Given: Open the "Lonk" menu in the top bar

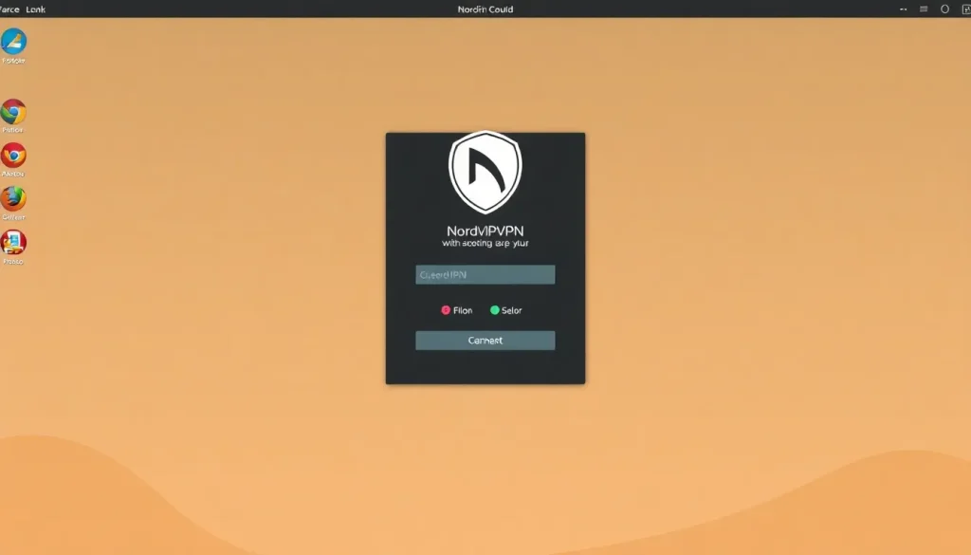Looking at the screenshot, I should point(35,9).
